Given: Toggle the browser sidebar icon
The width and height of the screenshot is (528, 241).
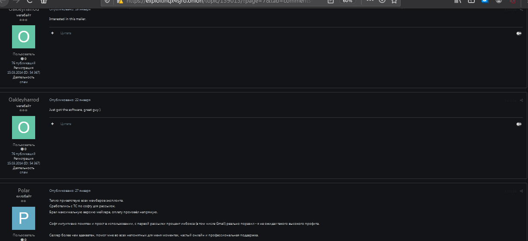Looking at the screenshot, I should click(x=471, y=1).
